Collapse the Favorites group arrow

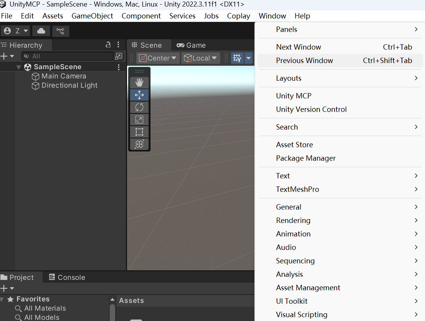coord(2,299)
